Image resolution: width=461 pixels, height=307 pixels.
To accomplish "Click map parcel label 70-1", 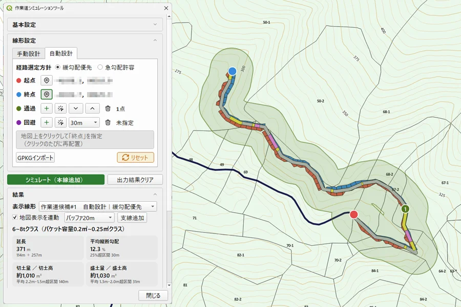I will [290, 246].
